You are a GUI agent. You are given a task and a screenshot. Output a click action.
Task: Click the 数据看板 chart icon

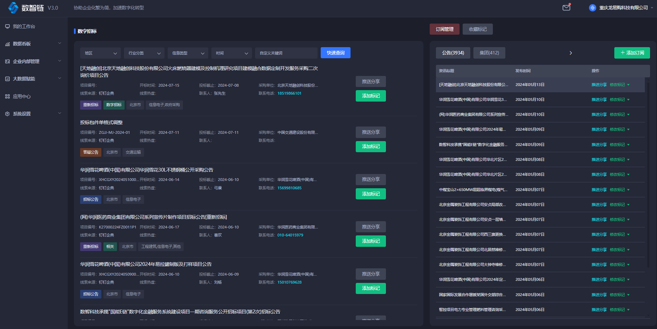point(7,44)
